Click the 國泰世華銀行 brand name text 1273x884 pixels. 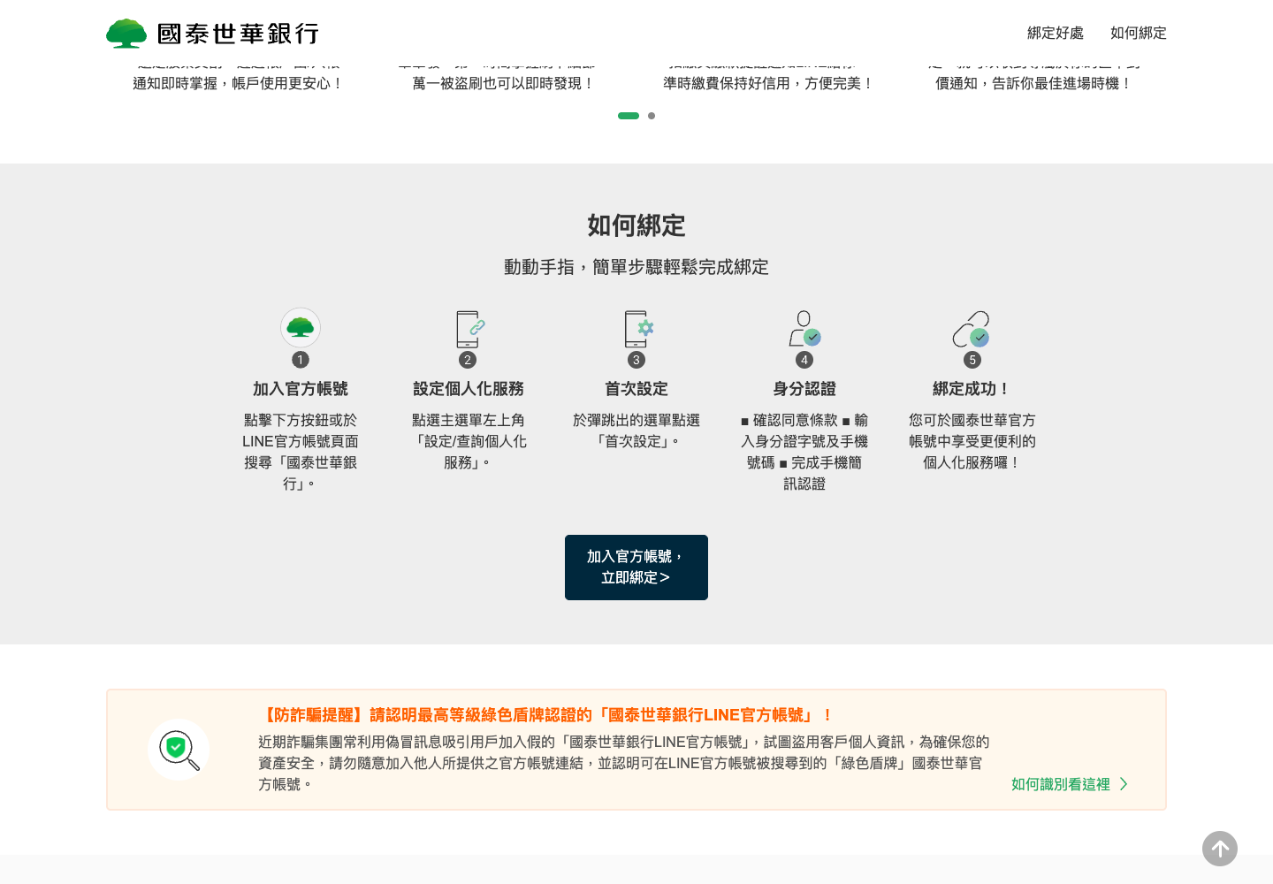(x=238, y=34)
